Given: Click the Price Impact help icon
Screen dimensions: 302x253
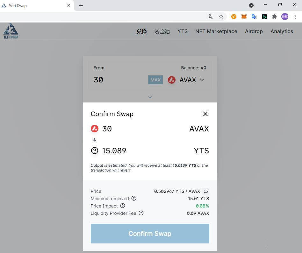Looking at the screenshot, I should (123, 206).
